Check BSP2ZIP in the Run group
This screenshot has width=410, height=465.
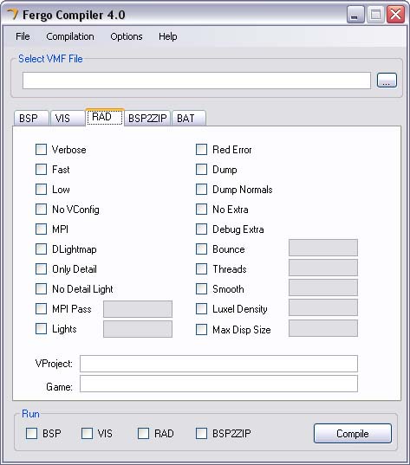(x=201, y=433)
